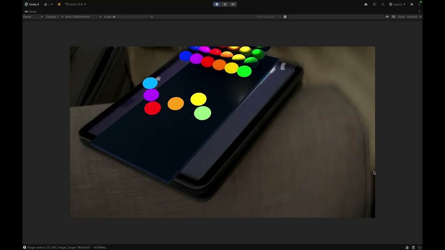Image resolution: width=445 pixels, height=250 pixels.
Task: Open the QHD (2560x1440) resolution dropdown
Action: (83, 17)
